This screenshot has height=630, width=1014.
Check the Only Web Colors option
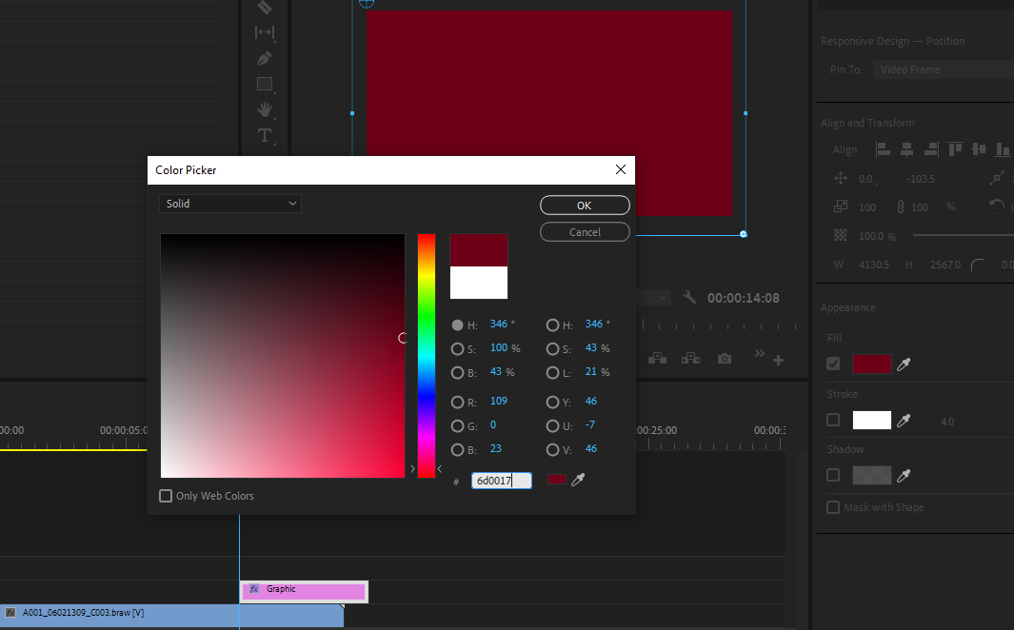point(164,496)
